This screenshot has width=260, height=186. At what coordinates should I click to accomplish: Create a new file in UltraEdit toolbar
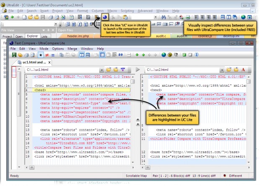point(24,17)
